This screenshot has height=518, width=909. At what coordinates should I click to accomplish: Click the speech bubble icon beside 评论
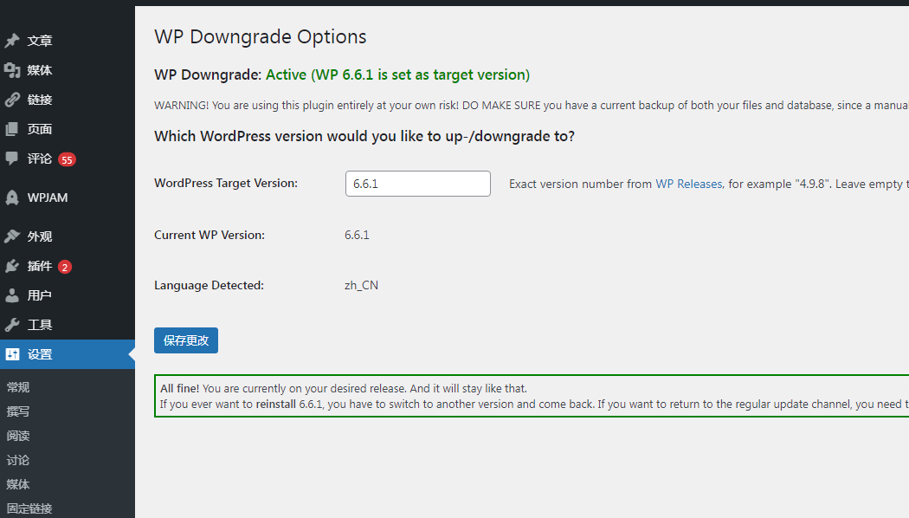click(12, 159)
